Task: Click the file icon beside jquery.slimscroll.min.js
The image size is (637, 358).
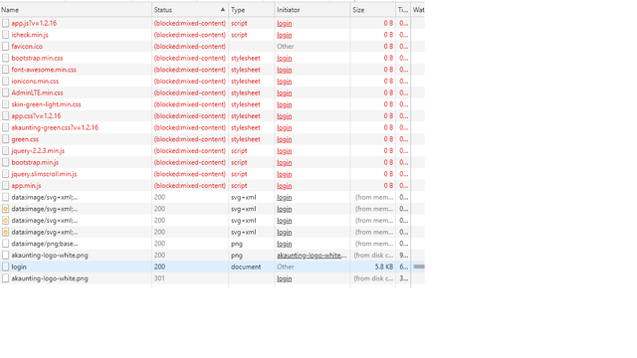Action: click(5, 174)
